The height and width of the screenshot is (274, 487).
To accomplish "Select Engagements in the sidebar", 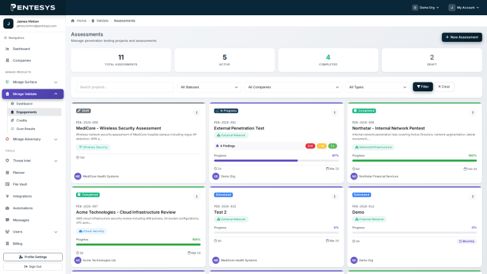I will coord(34,112).
